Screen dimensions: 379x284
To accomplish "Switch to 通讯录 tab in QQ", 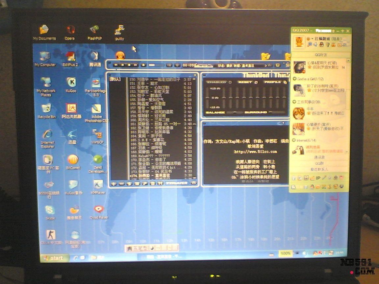I will (x=319, y=157).
